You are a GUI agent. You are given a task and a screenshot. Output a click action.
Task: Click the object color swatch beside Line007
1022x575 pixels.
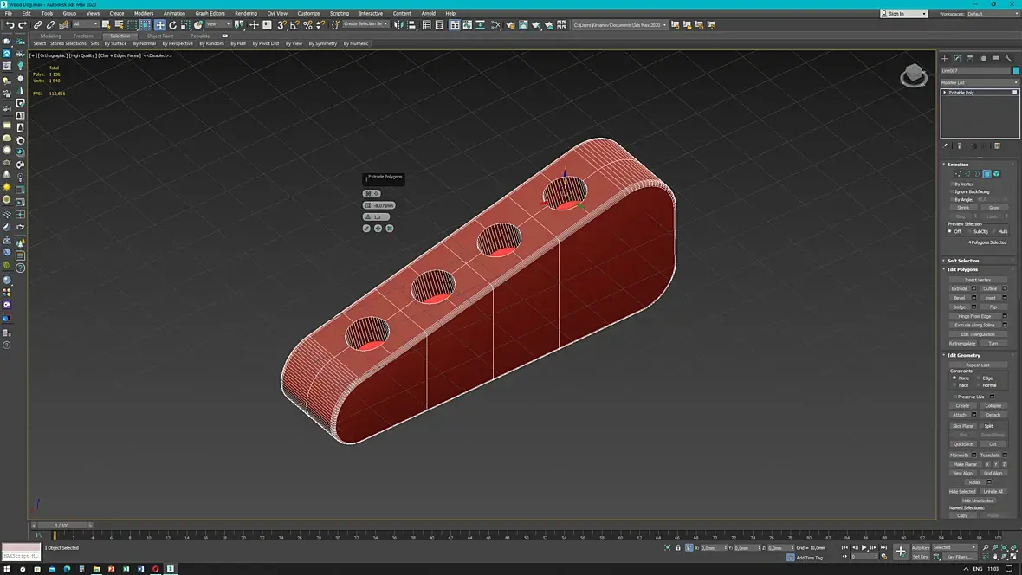(1016, 71)
